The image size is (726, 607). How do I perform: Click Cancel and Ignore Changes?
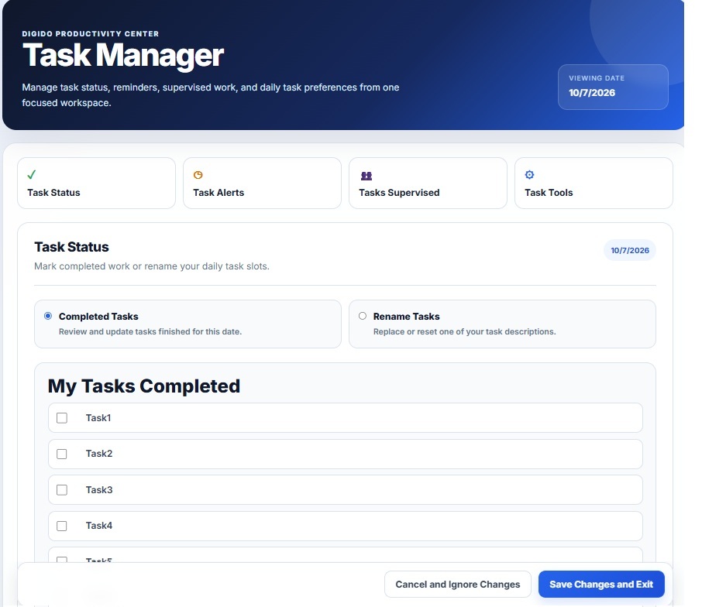tap(458, 585)
